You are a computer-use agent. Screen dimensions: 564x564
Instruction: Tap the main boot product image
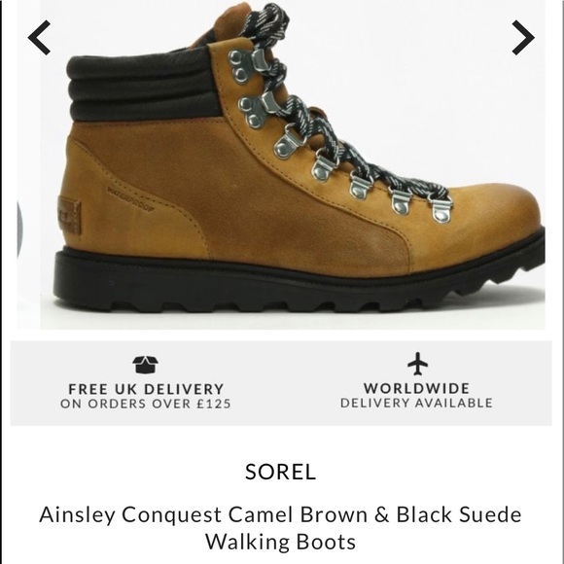292,164
